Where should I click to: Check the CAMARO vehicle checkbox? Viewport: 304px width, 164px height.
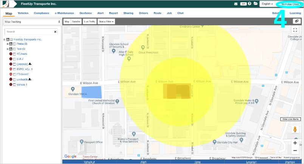14,64
